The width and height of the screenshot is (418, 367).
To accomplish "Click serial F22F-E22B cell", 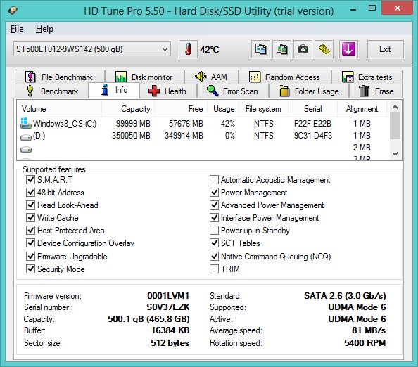I will (312, 124).
